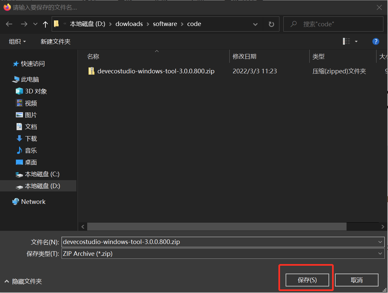The height and width of the screenshot is (293, 388).
Task: Expand chevron after dowloads in breadcrumb
Action: (148, 24)
